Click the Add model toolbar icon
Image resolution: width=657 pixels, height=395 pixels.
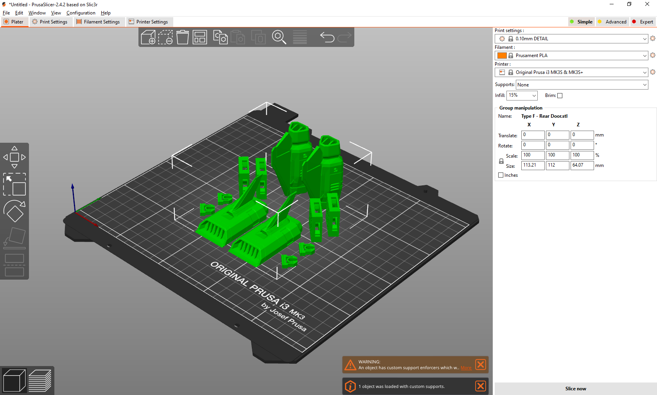coord(148,37)
